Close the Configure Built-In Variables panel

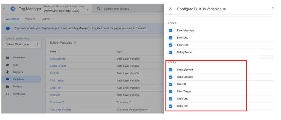tap(170, 9)
